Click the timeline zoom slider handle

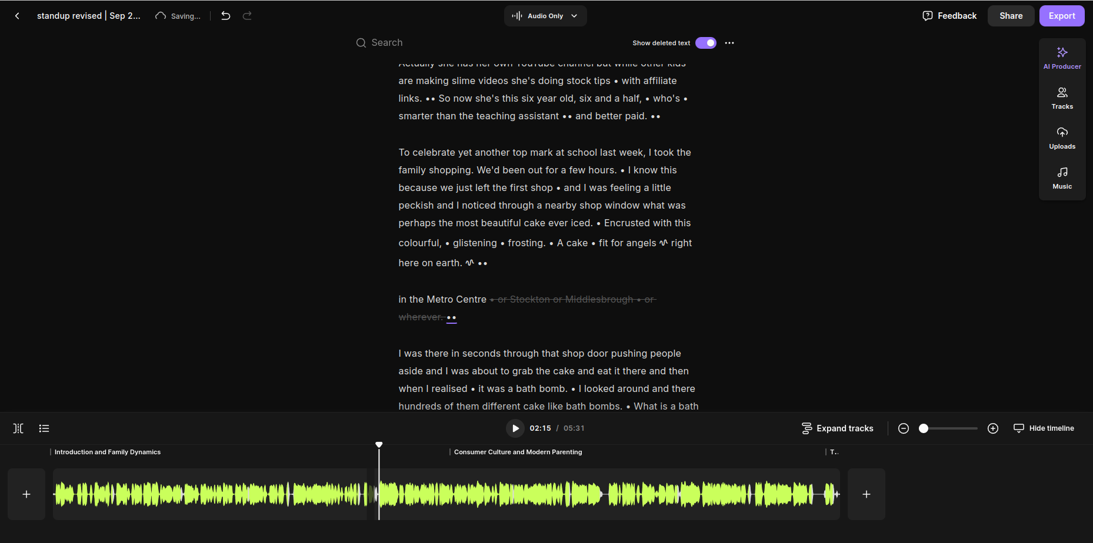(x=924, y=428)
